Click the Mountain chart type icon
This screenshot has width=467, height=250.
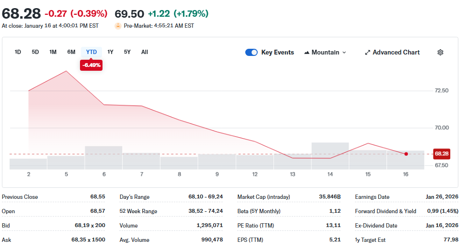tap(307, 53)
